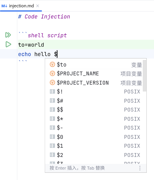Viewport: 154px width, 180px height.
Task: Click the 'shell script' fence language label
Action: 47,35
